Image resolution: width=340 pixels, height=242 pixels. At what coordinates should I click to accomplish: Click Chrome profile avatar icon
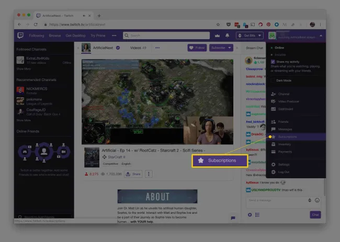[x=312, y=25]
